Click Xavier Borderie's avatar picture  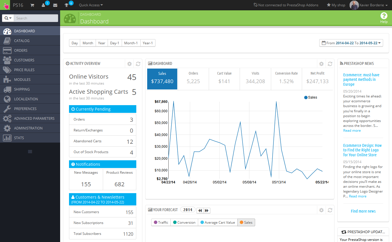[354, 5]
